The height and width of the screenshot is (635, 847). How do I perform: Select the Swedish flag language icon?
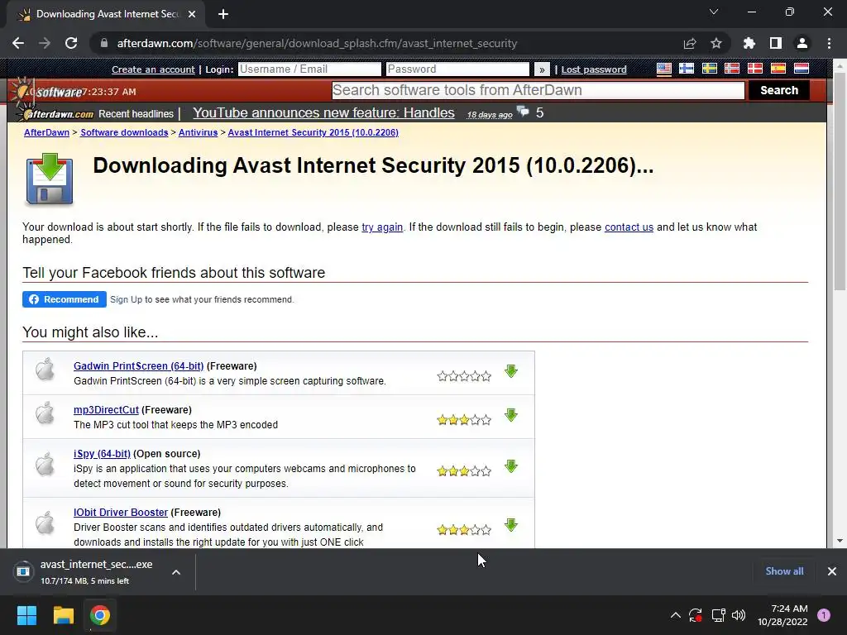(x=709, y=69)
